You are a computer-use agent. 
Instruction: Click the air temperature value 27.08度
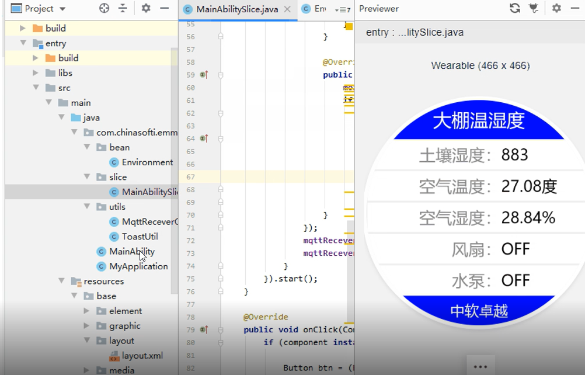coord(530,186)
